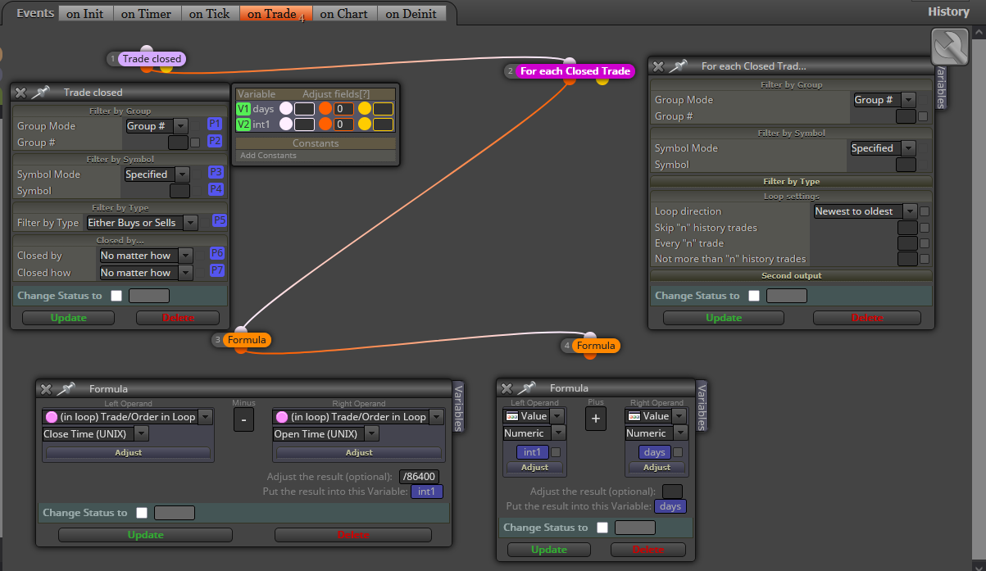Open the Close Time (UNIX) dropdown
This screenshot has width=986, height=571.
[95, 434]
